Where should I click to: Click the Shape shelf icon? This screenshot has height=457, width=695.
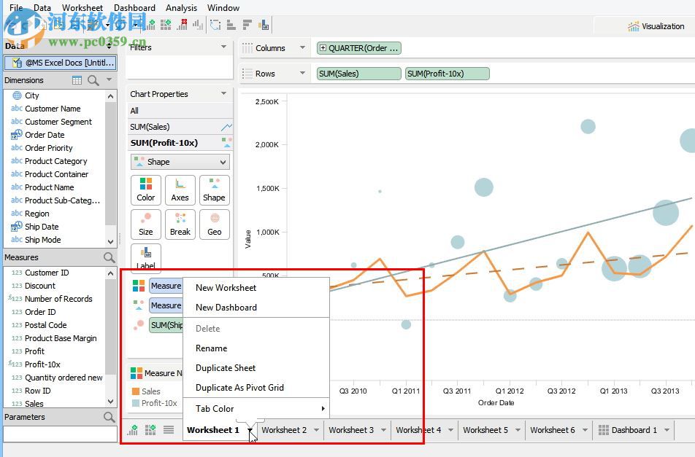click(x=214, y=190)
